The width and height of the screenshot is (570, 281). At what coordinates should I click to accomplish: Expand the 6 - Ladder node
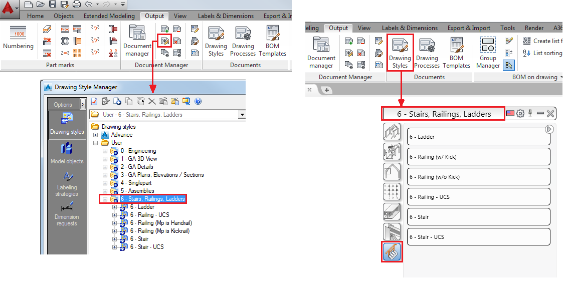point(114,207)
